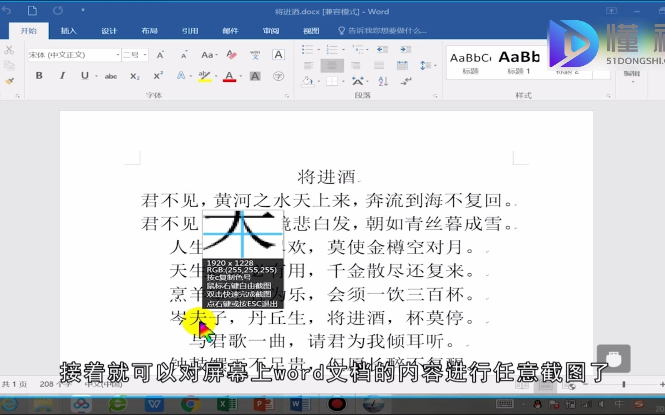
Task: Apply the yellow text highlight color
Action: pyautogui.click(x=204, y=76)
